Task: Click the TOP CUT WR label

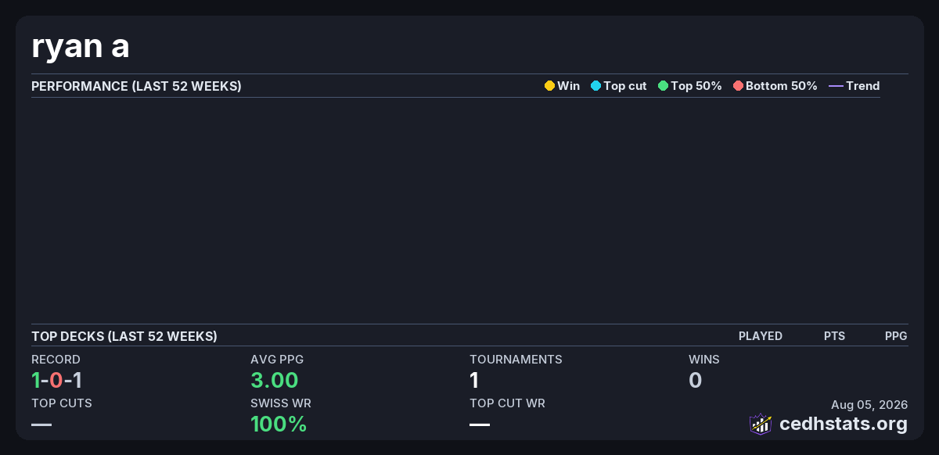Action: 507,403
